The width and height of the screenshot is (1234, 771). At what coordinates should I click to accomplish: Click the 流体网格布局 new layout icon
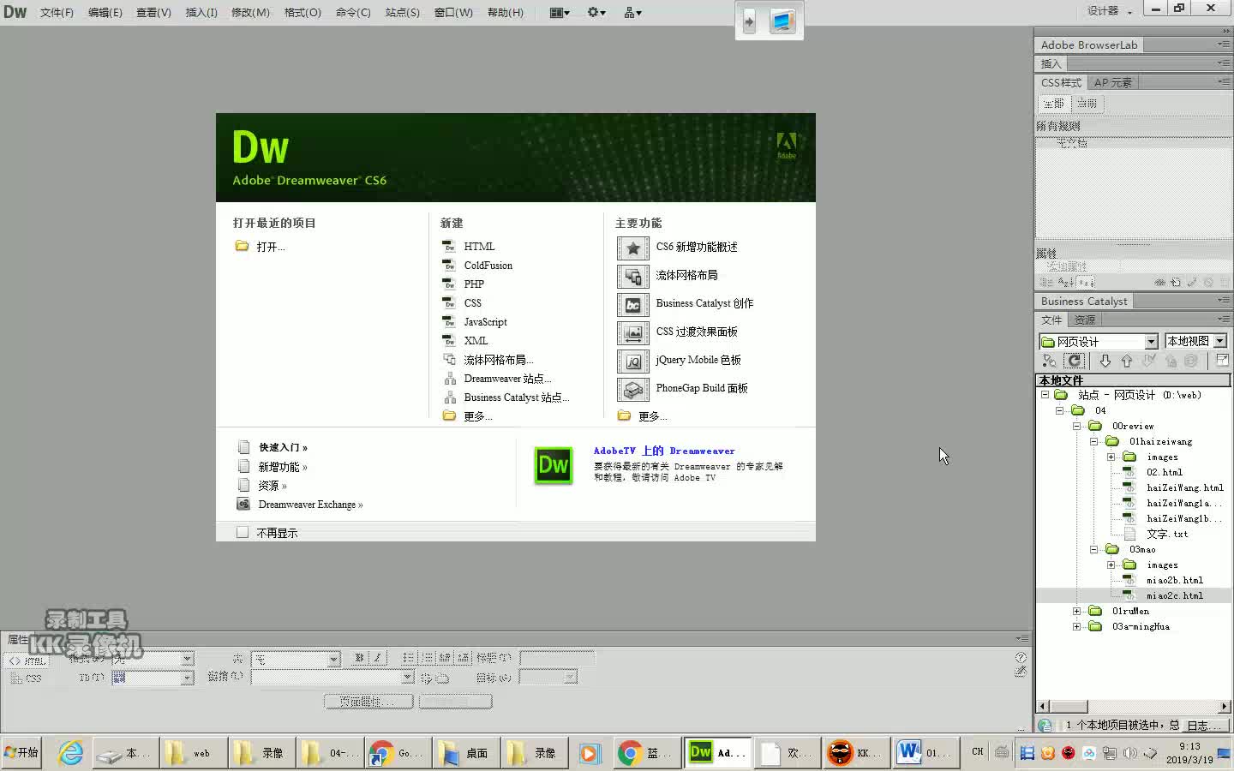pos(449,360)
